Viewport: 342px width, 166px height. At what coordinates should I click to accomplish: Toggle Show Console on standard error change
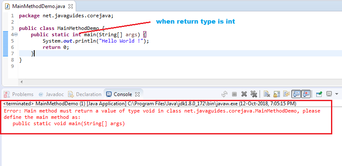[x=306, y=94]
